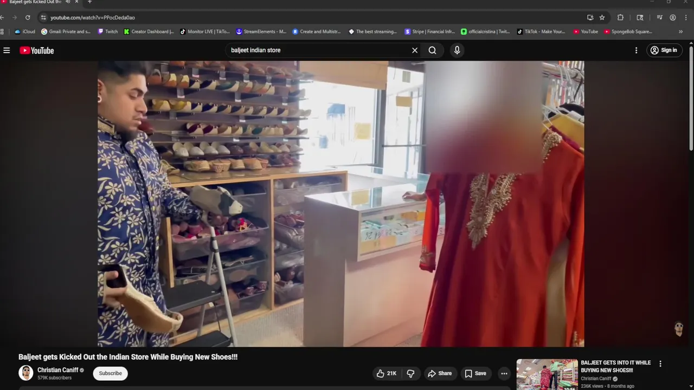The height and width of the screenshot is (390, 694).
Task: Open Monitor LIVE TikTok bookmark
Action: (205, 31)
